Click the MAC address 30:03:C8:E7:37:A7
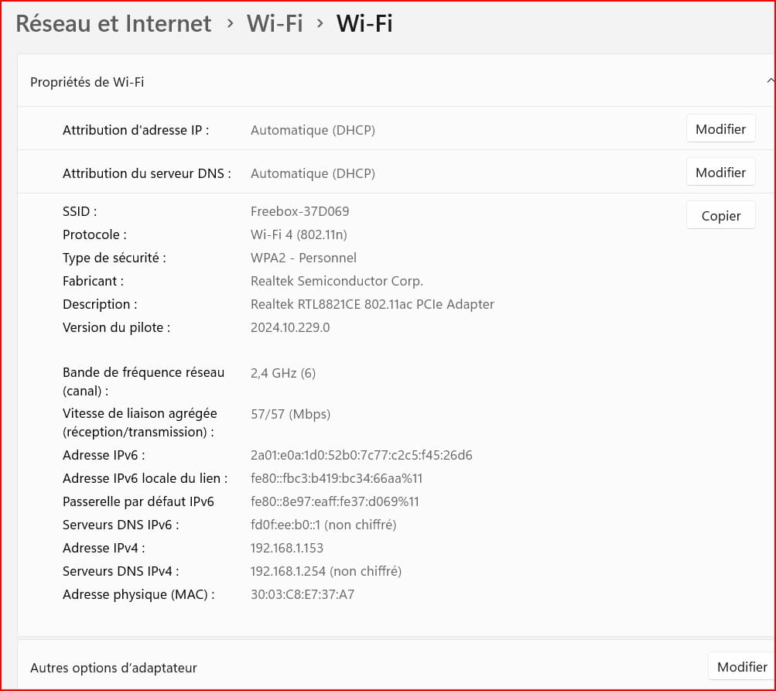Viewport: 776px width, 691px height. pos(303,594)
